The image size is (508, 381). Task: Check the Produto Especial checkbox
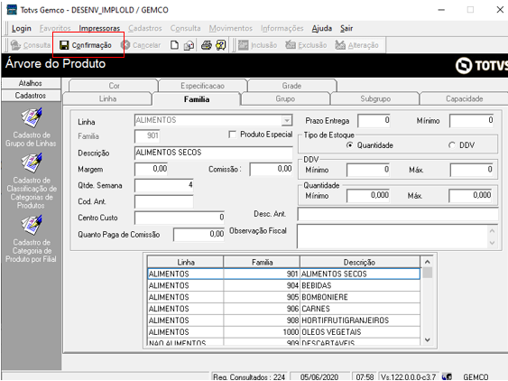click(x=232, y=135)
